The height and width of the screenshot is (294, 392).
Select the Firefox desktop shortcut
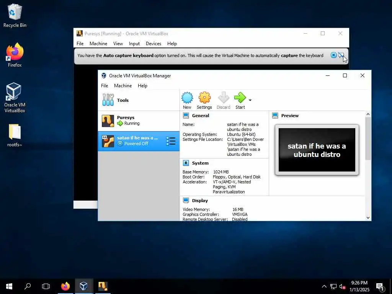click(15, 55)
